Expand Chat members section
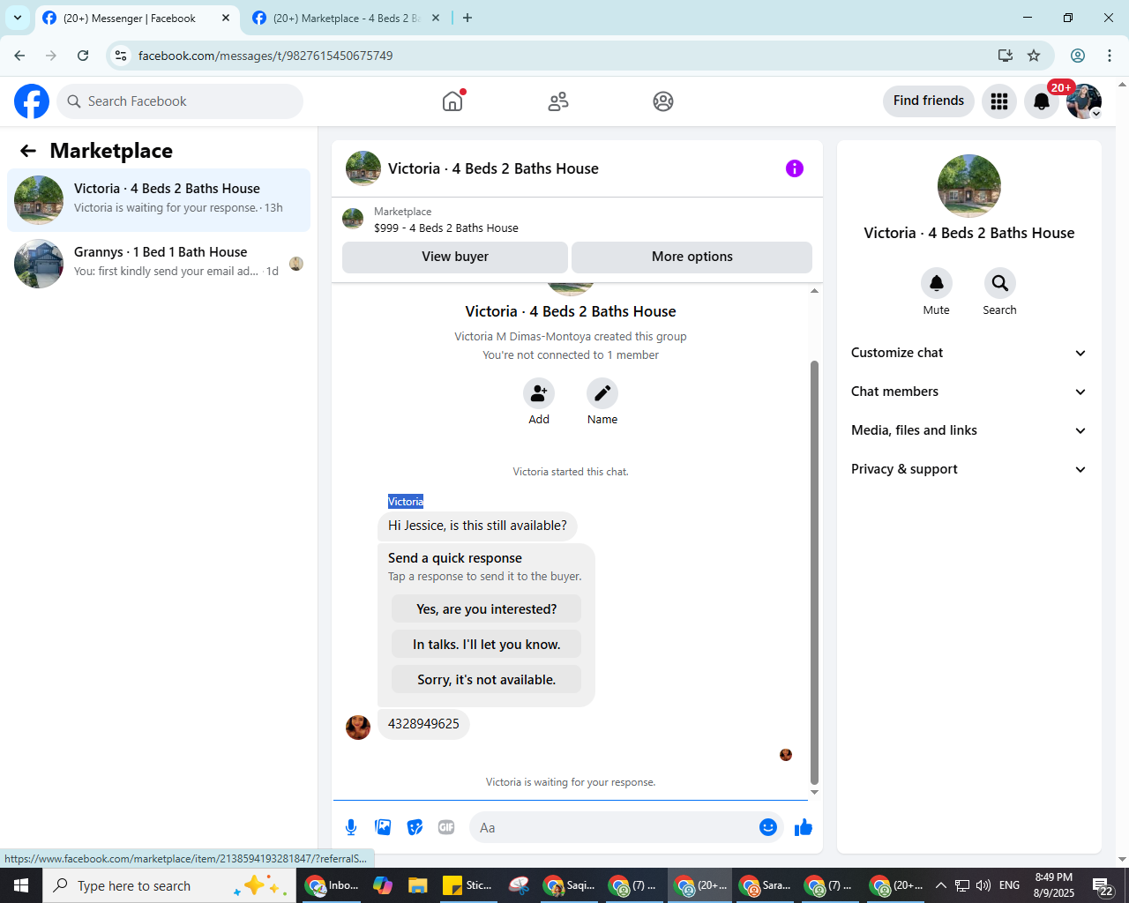Screen dimensions: 1129x903 click(968, 392)
